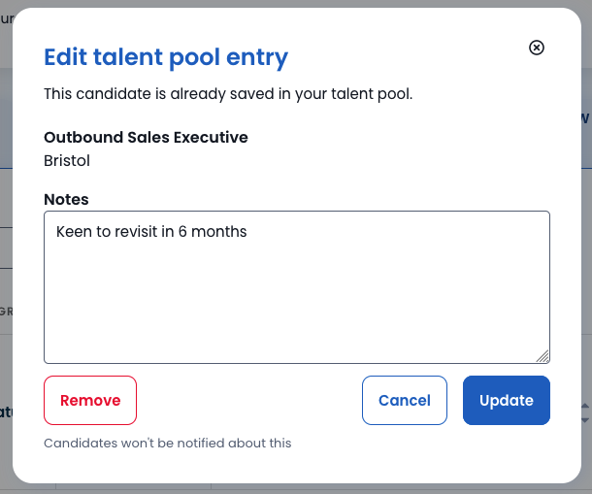Click the 'already saved in your talent pool' message
Image resolution: width=592 pixels, height=494 pixels.
coord(228,94)
